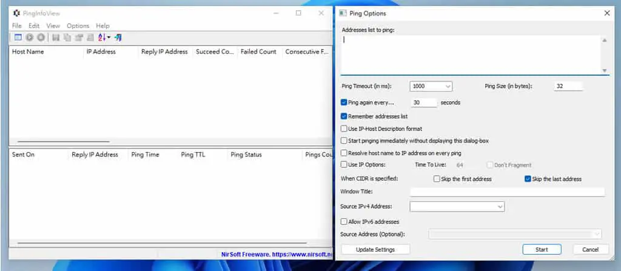Open Ping Options via first toolbar icon
This screenshot has height=271, width=621.
pos(18,37)
